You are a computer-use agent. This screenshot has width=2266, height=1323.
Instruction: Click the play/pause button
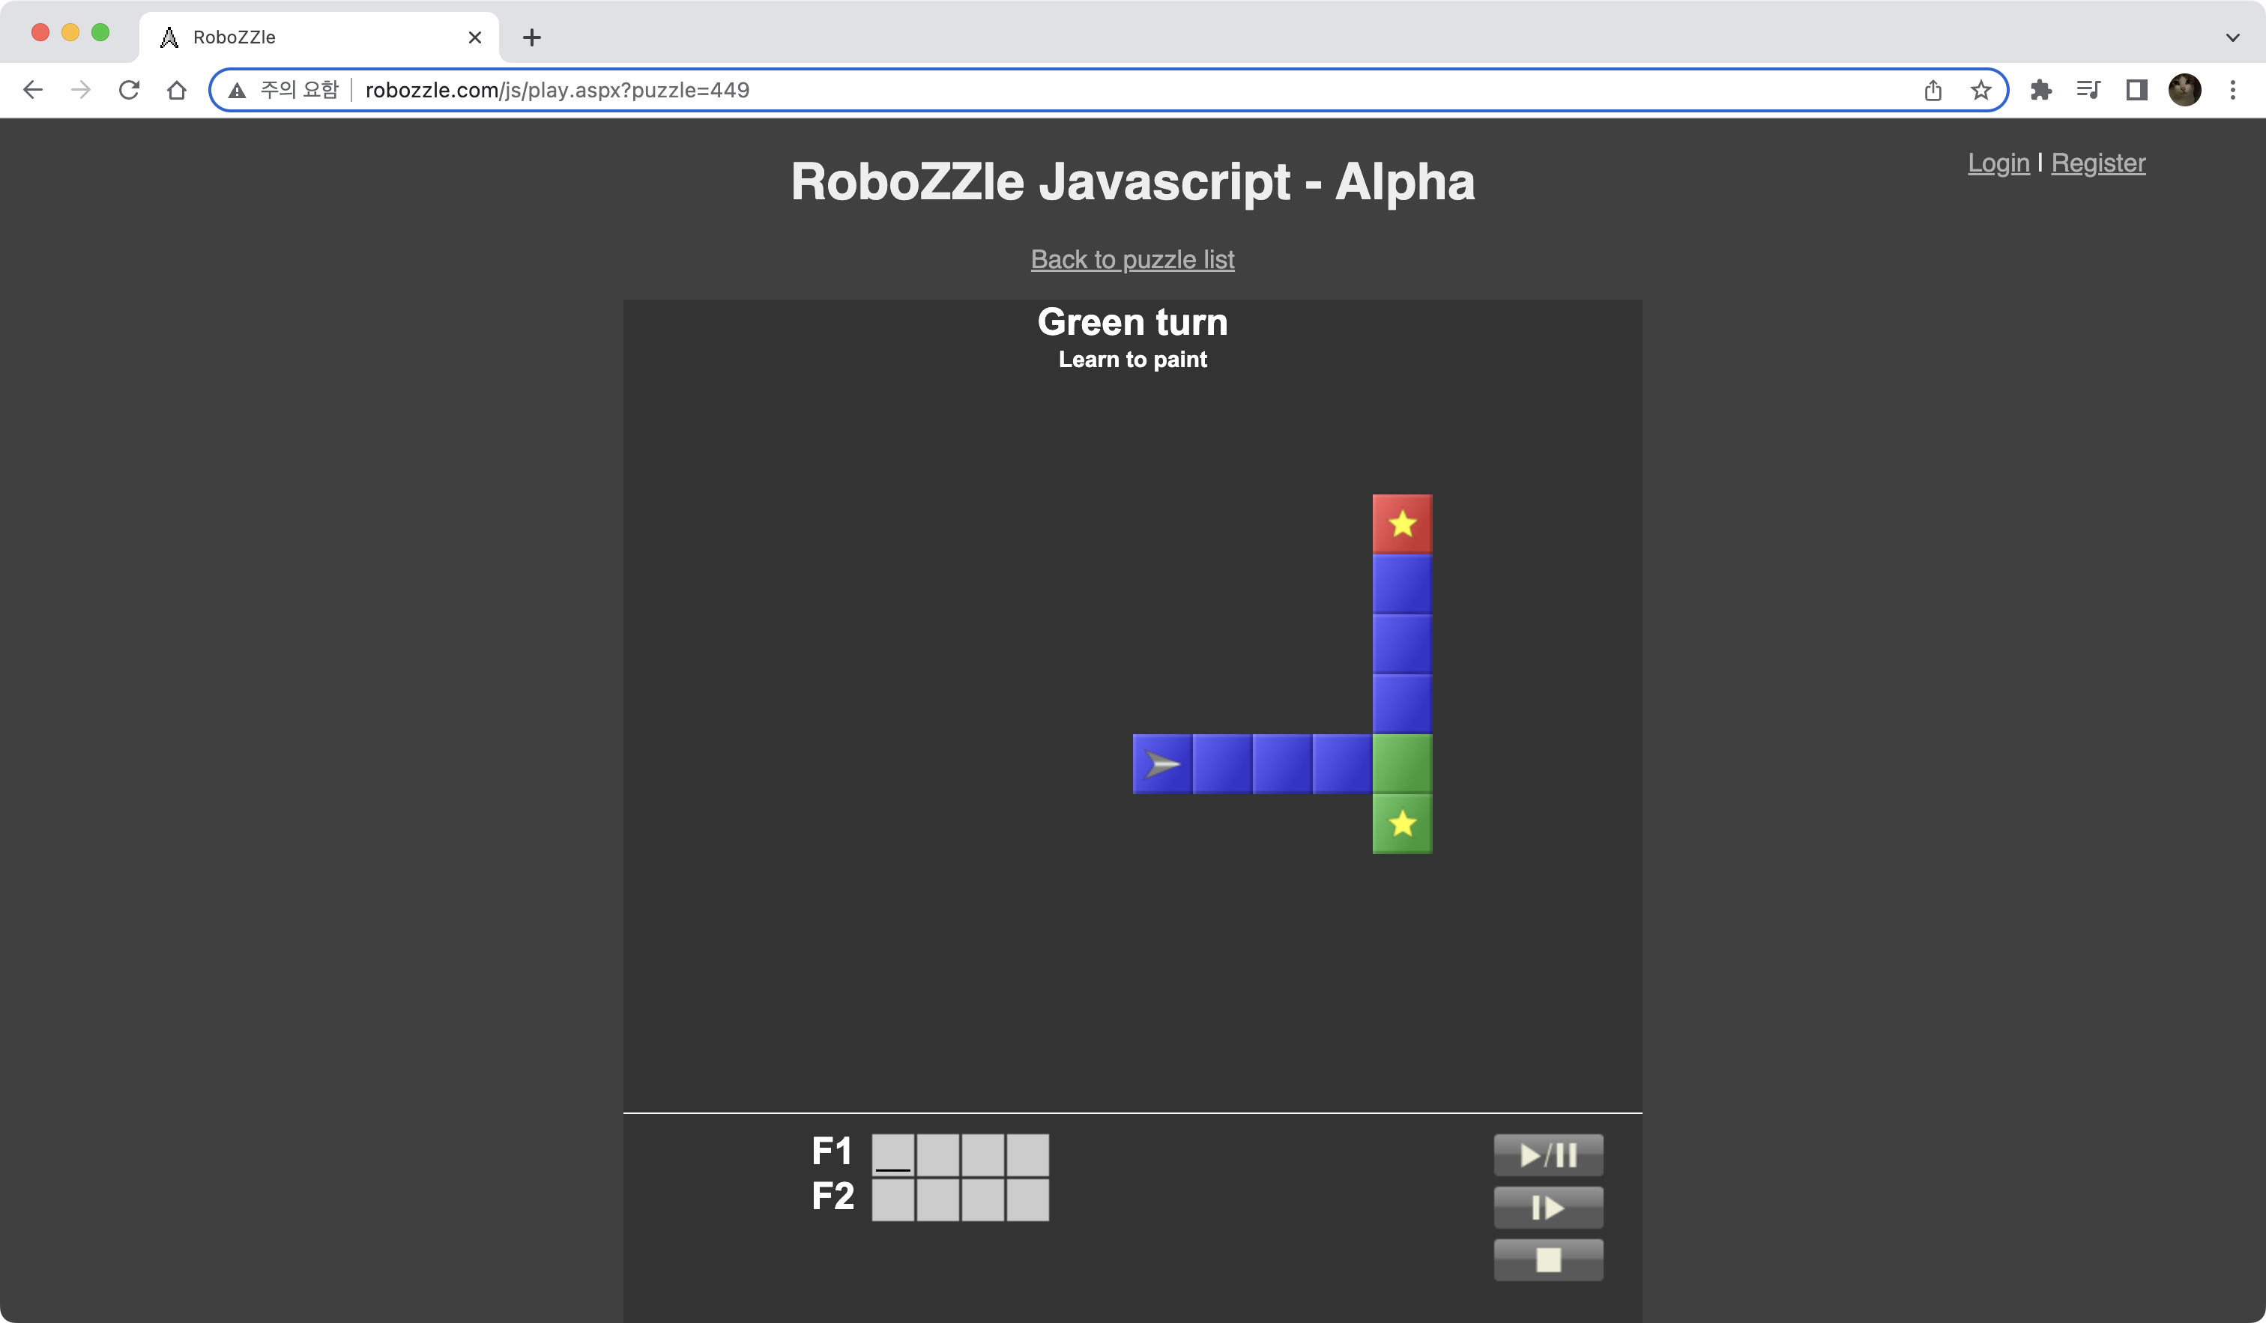(x=1547, y=1155)
